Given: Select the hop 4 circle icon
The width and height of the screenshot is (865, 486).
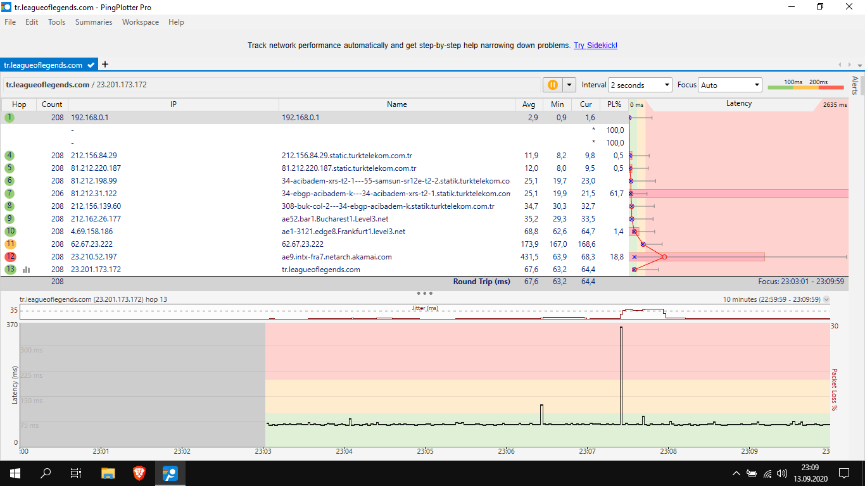Looking at the screenshot, I should tap(9, 156).
